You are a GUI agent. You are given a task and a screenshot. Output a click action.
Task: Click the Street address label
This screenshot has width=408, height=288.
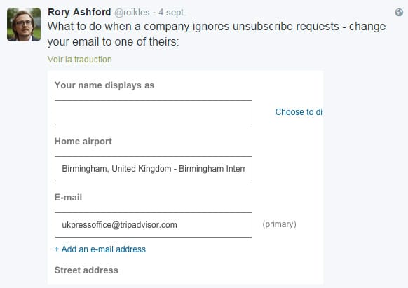(86, 270)
